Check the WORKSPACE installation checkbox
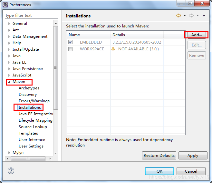212x183 pixels. [x=70, y=49]
